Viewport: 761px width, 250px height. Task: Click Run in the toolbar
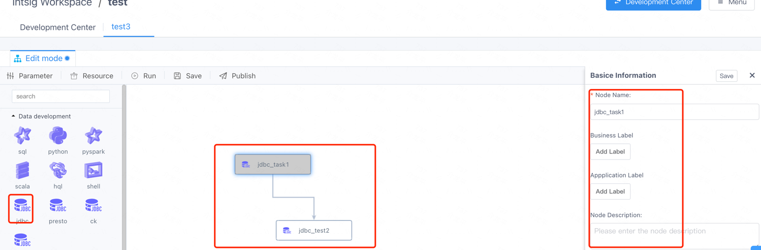pyautogui.click(x=144, y=76)
